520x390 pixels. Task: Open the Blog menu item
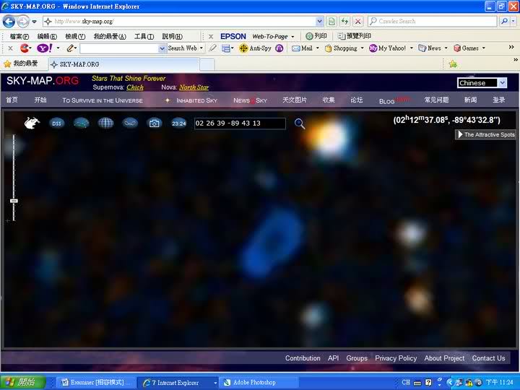(x=387, y=101)
